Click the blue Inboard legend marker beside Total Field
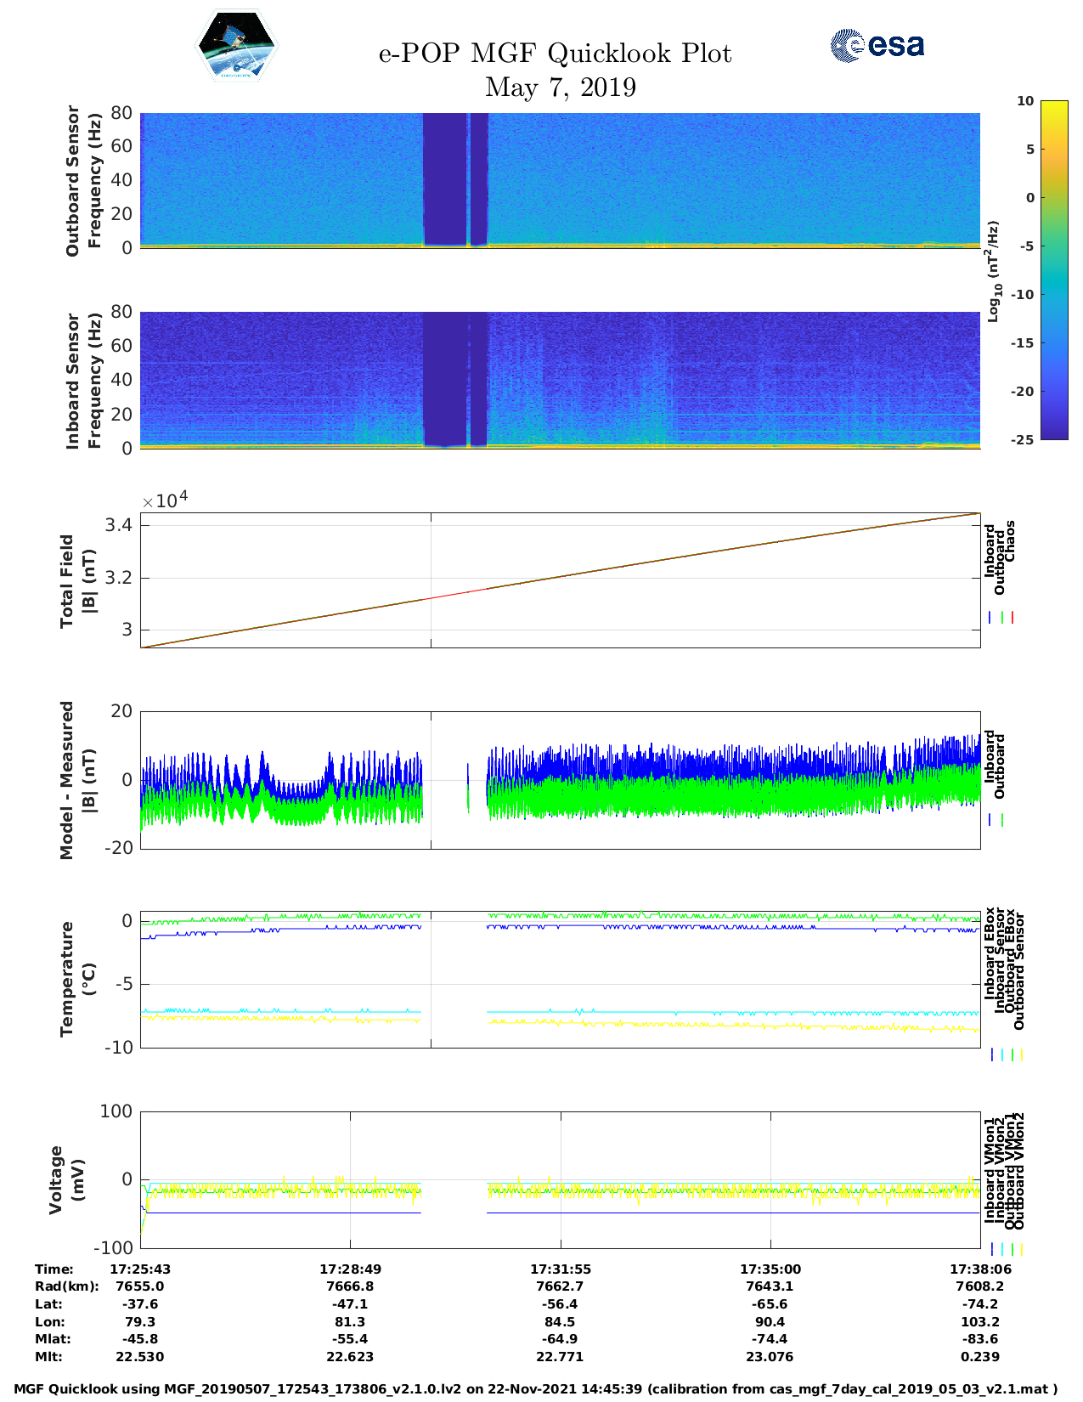1083x1402 pixels. (x=990, y=618)
